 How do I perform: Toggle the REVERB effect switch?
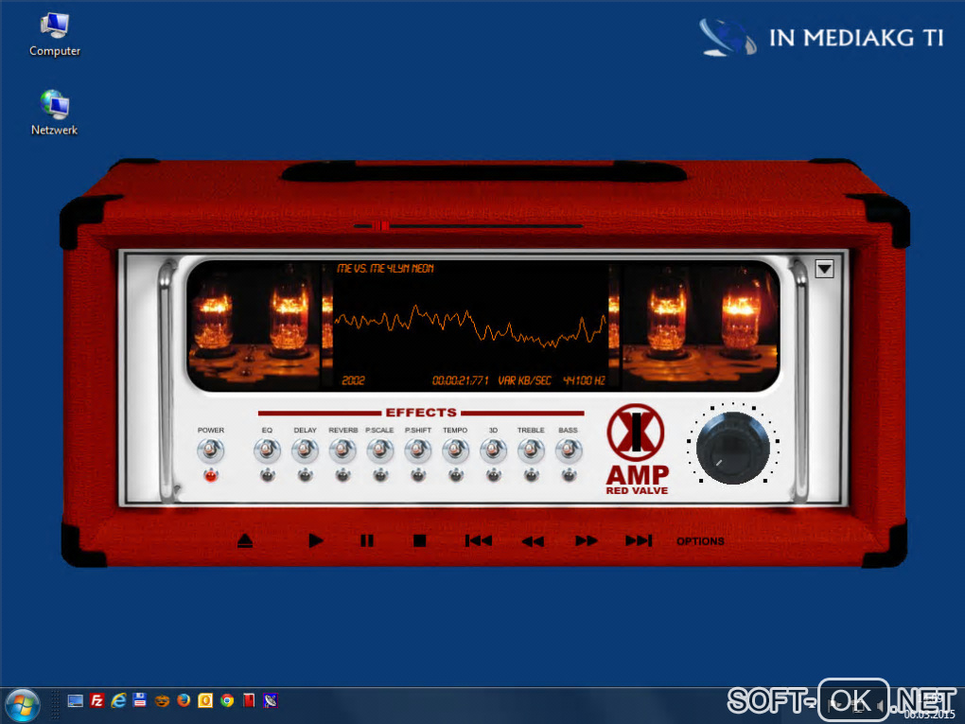point(342,450)
